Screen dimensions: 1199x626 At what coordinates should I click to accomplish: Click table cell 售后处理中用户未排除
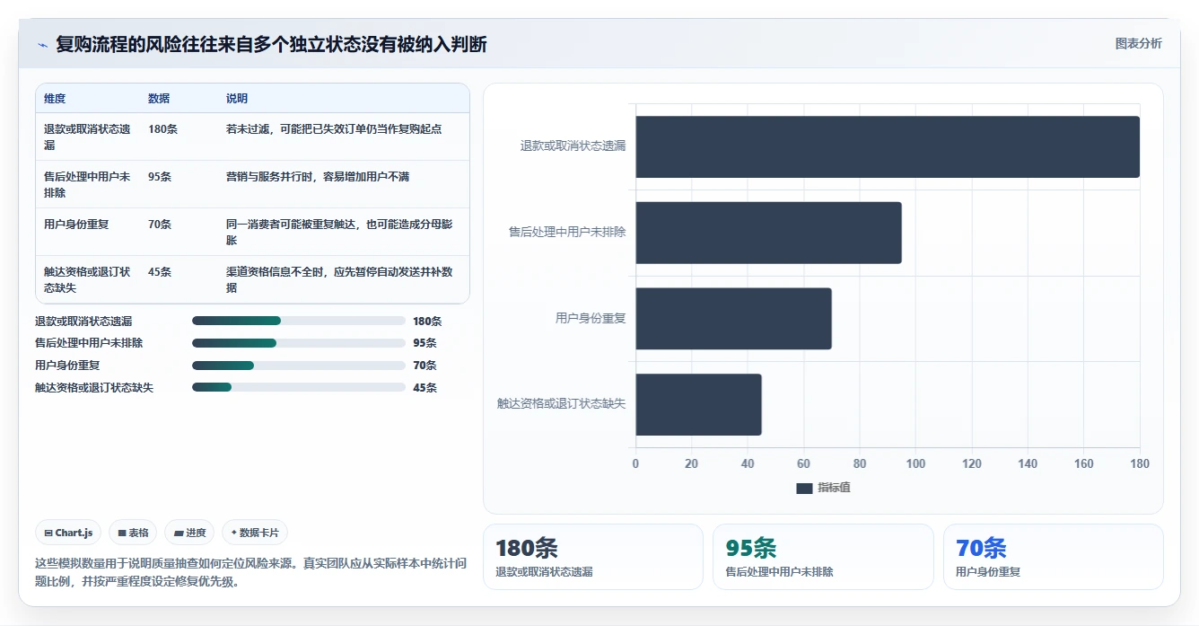point(87,184)
